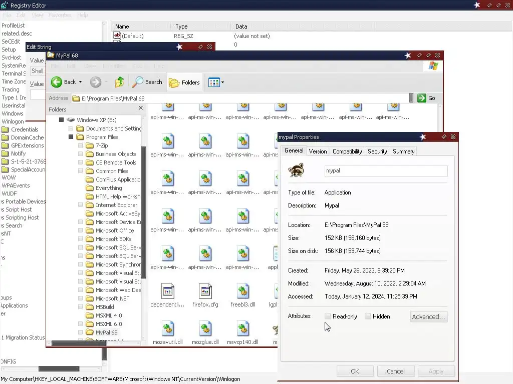Screen dimensions: 513x384
Task: Enable the Hidden attribute checkbox
Action: [368, 316]
